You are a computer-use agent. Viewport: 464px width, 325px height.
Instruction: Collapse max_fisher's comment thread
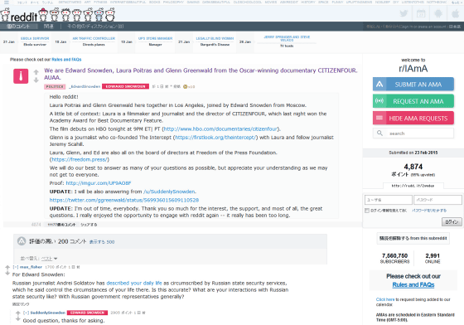tap(16, 267)
